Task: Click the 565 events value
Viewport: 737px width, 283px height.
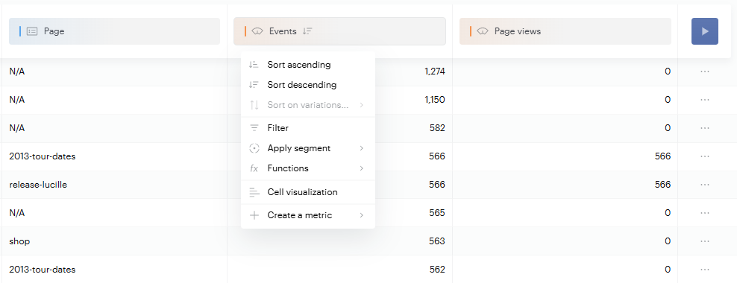Action: pos(437,212)
